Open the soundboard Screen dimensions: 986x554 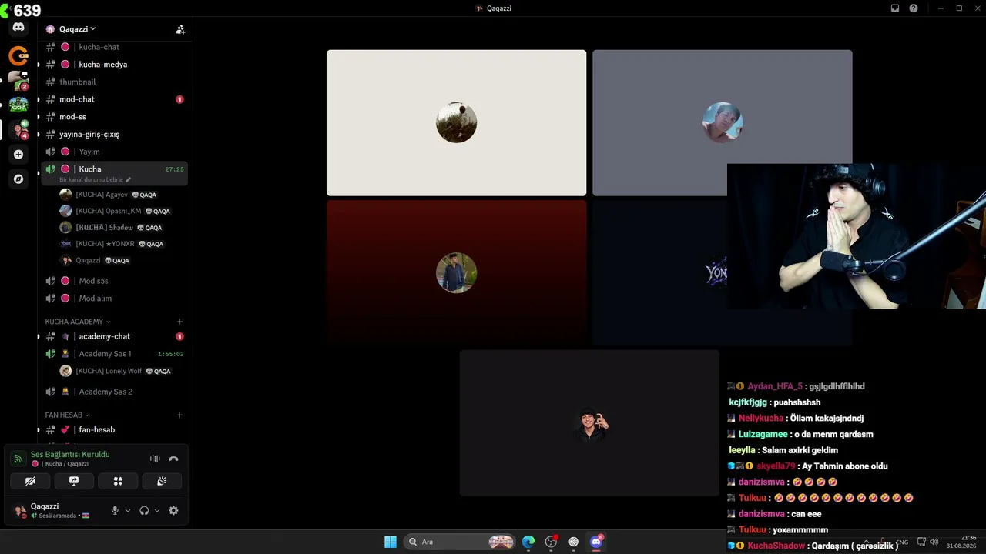[x=162, y=481]
